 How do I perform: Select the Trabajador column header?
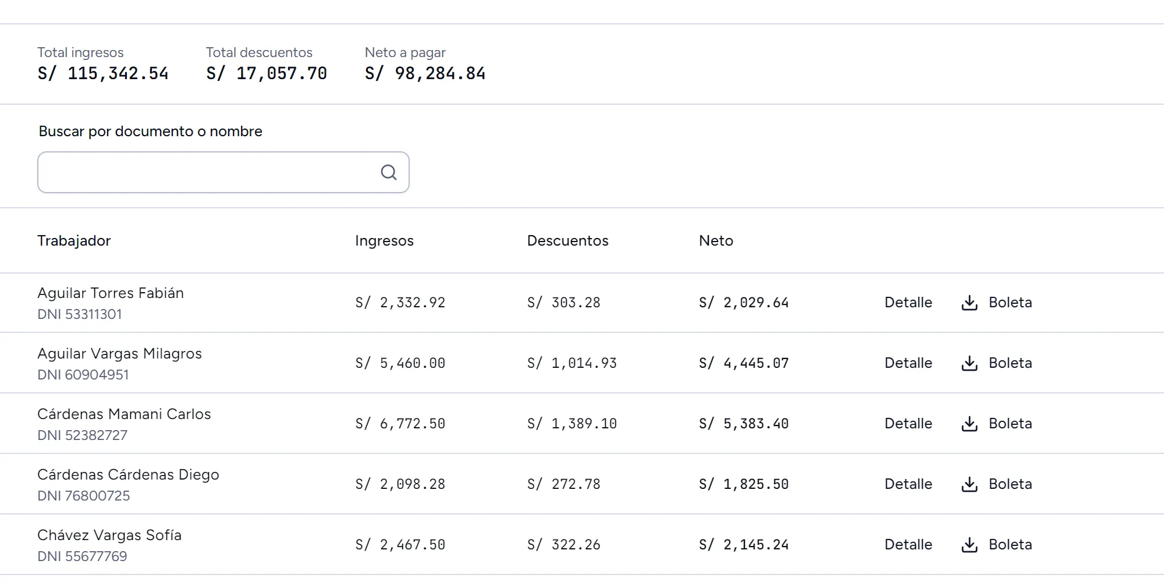(74, 241)
